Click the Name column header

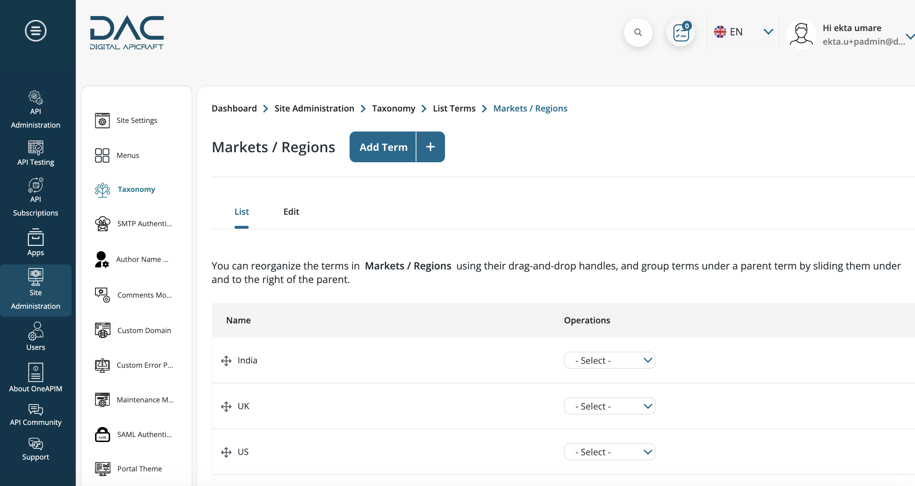pyautogui.click(x=238, y=320)
